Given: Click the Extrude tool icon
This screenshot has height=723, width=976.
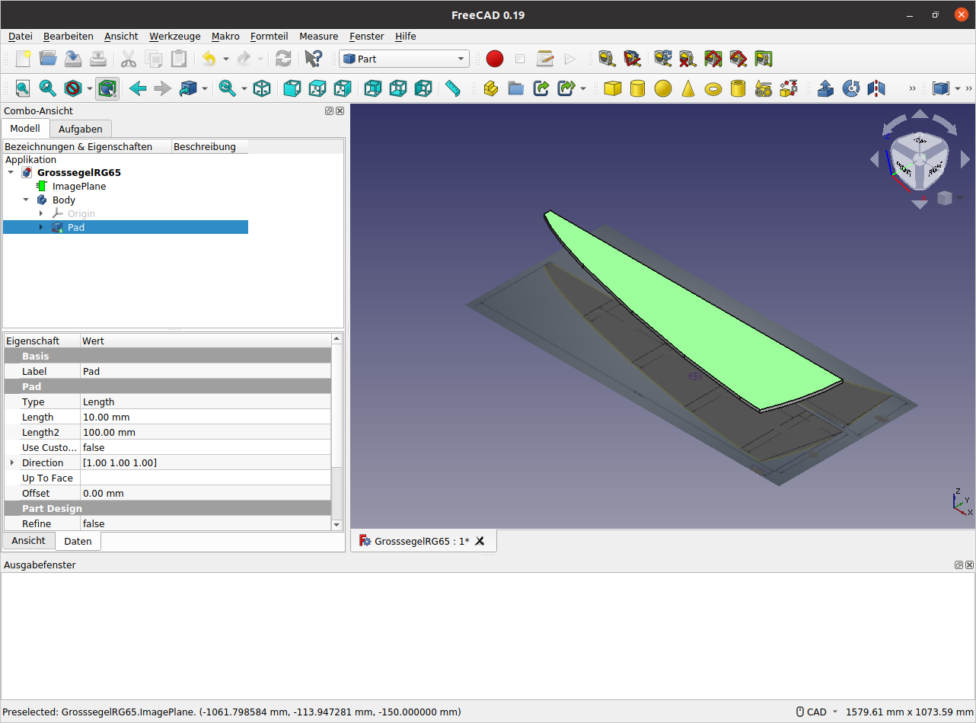Looking at the screenshot, I should pos(825,88).
